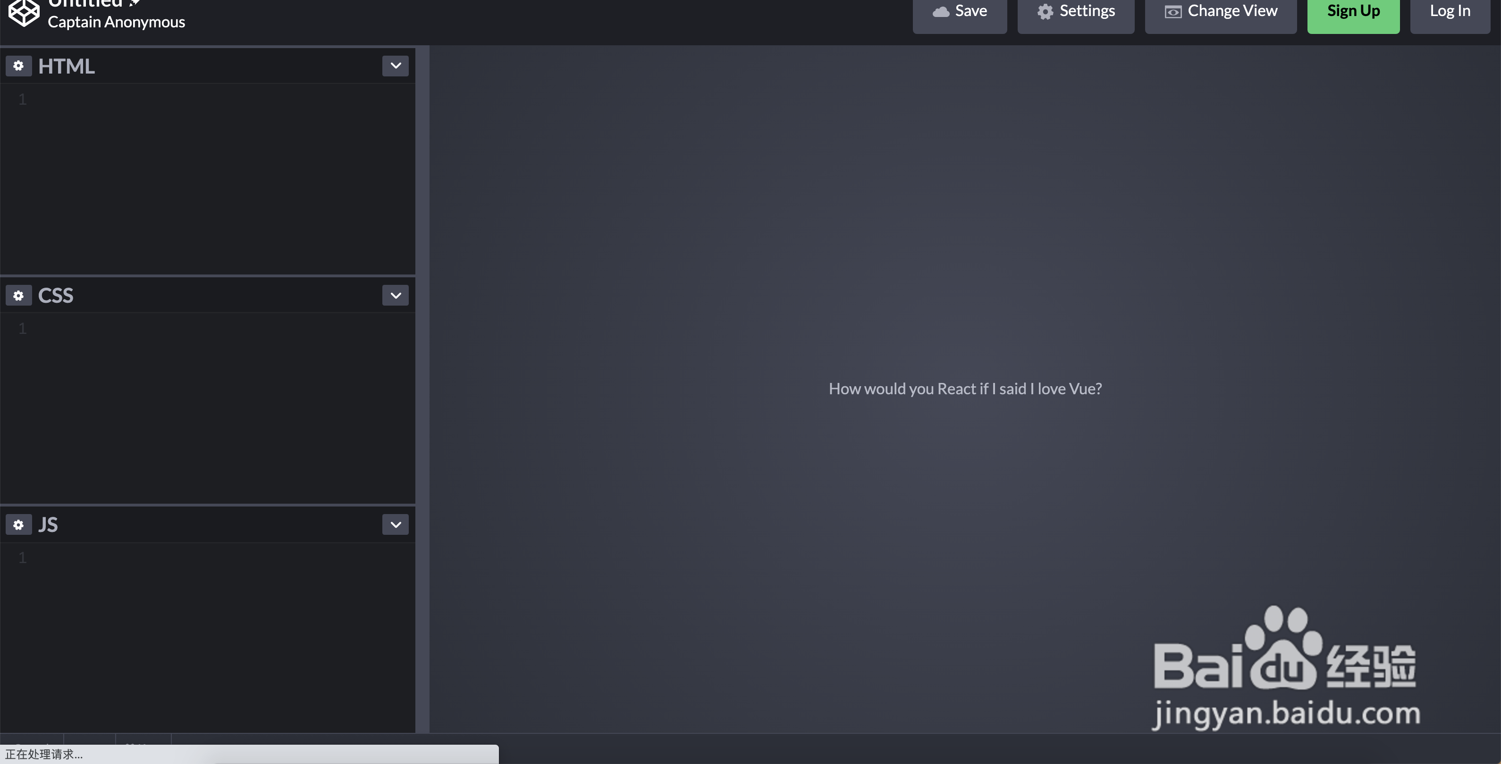
Task: Click the CSS panel settings gear icon
Action: coord(17,294)
